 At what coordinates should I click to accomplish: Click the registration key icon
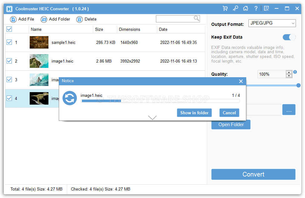click(x=235, y=8)
